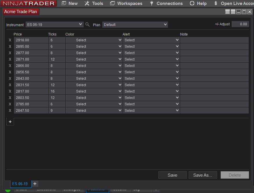Screen dimensions: 254x193
Task: Maximize the Acme Trade Plan window
Action: coord(244,12)
